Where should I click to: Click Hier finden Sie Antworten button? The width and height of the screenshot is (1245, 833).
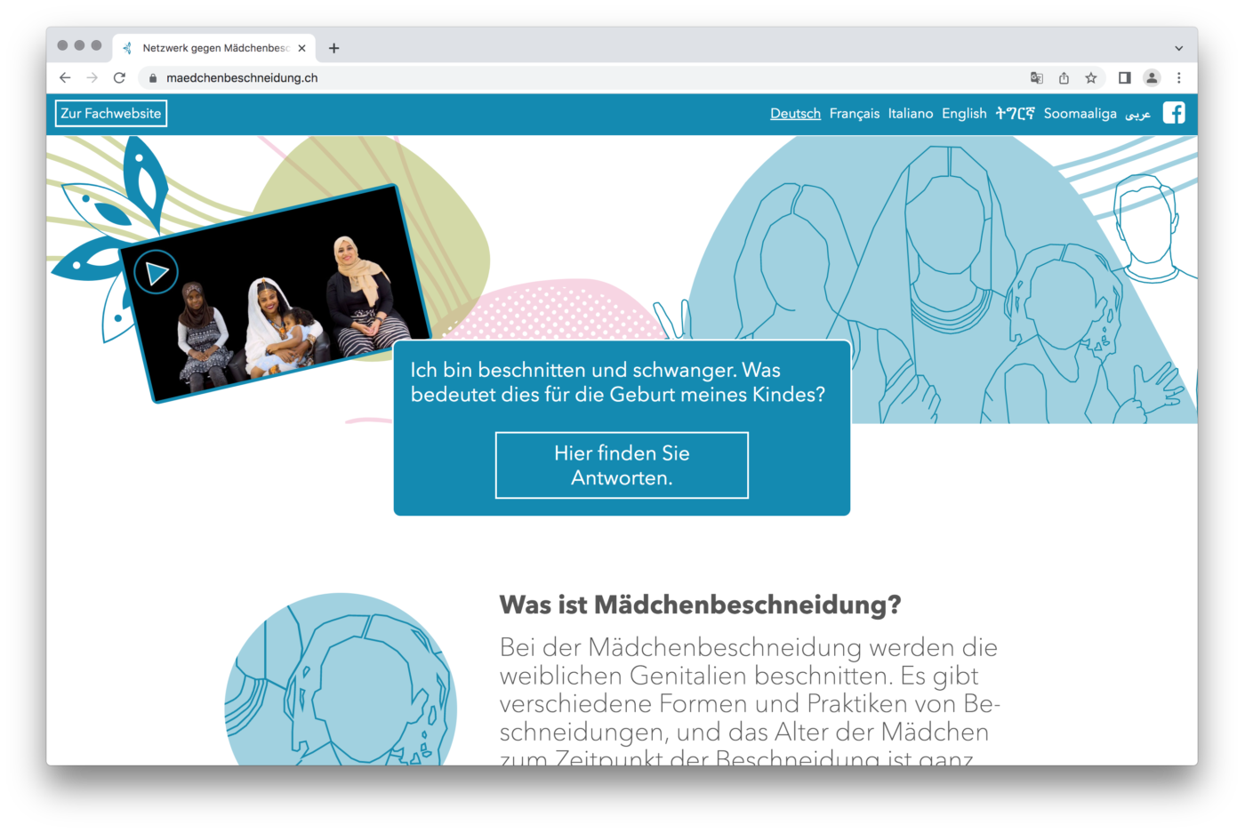(x=622, y=465)
